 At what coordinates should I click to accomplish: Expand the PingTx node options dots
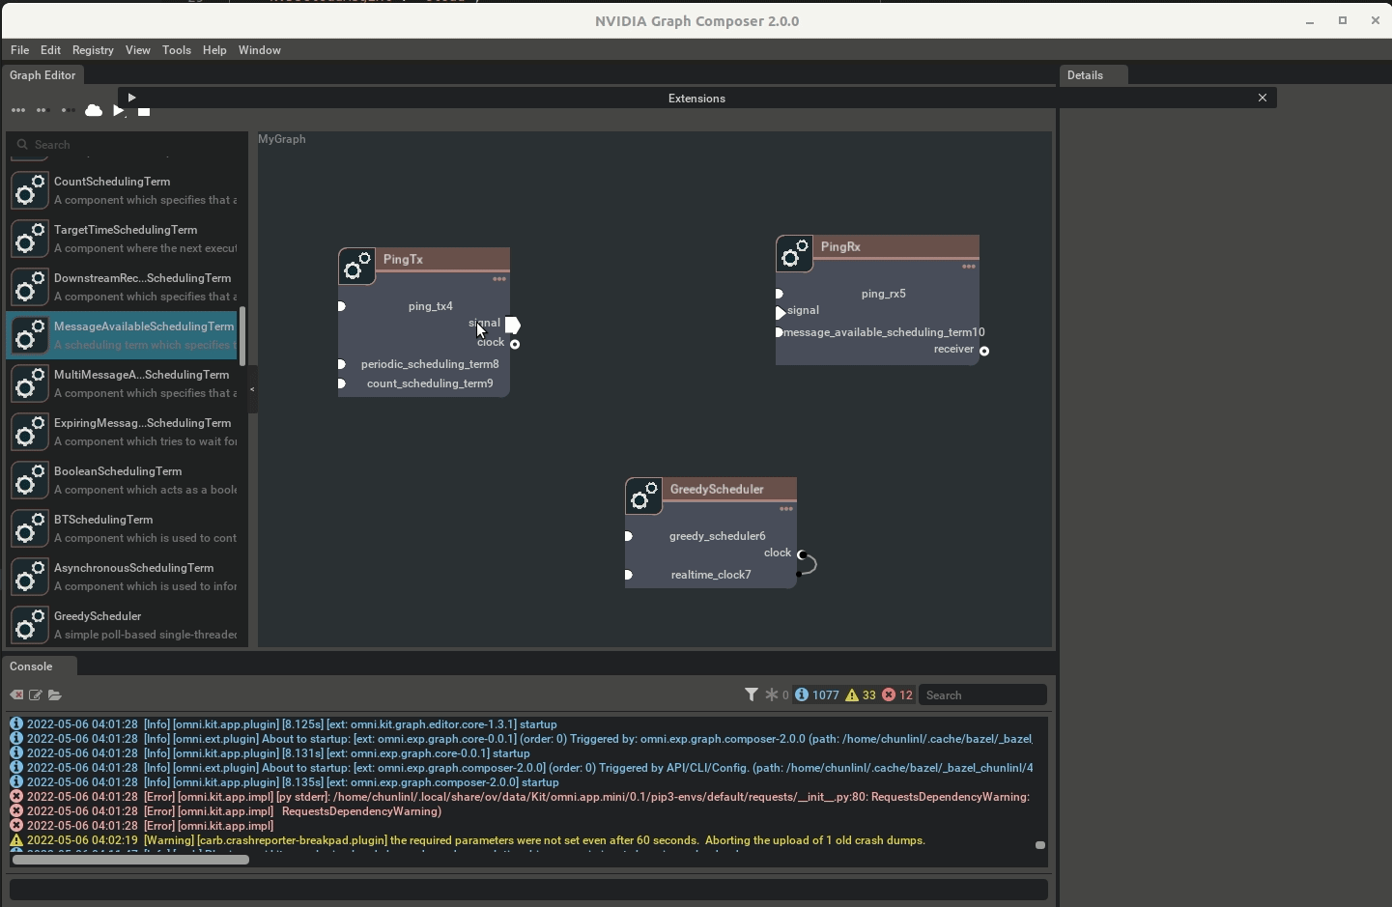pos(499,279)
